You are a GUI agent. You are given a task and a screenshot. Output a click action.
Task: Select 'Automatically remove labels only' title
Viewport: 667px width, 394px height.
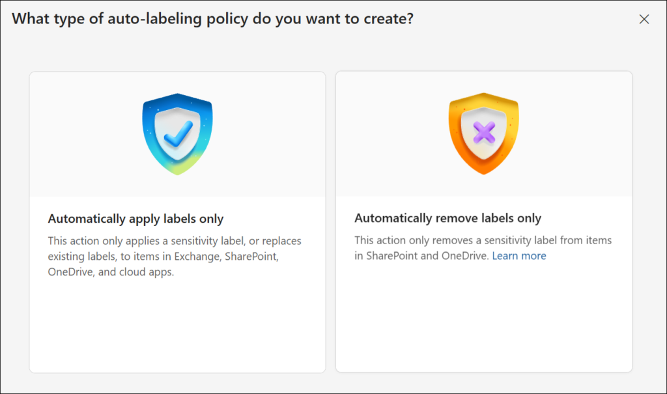[447, 218]
